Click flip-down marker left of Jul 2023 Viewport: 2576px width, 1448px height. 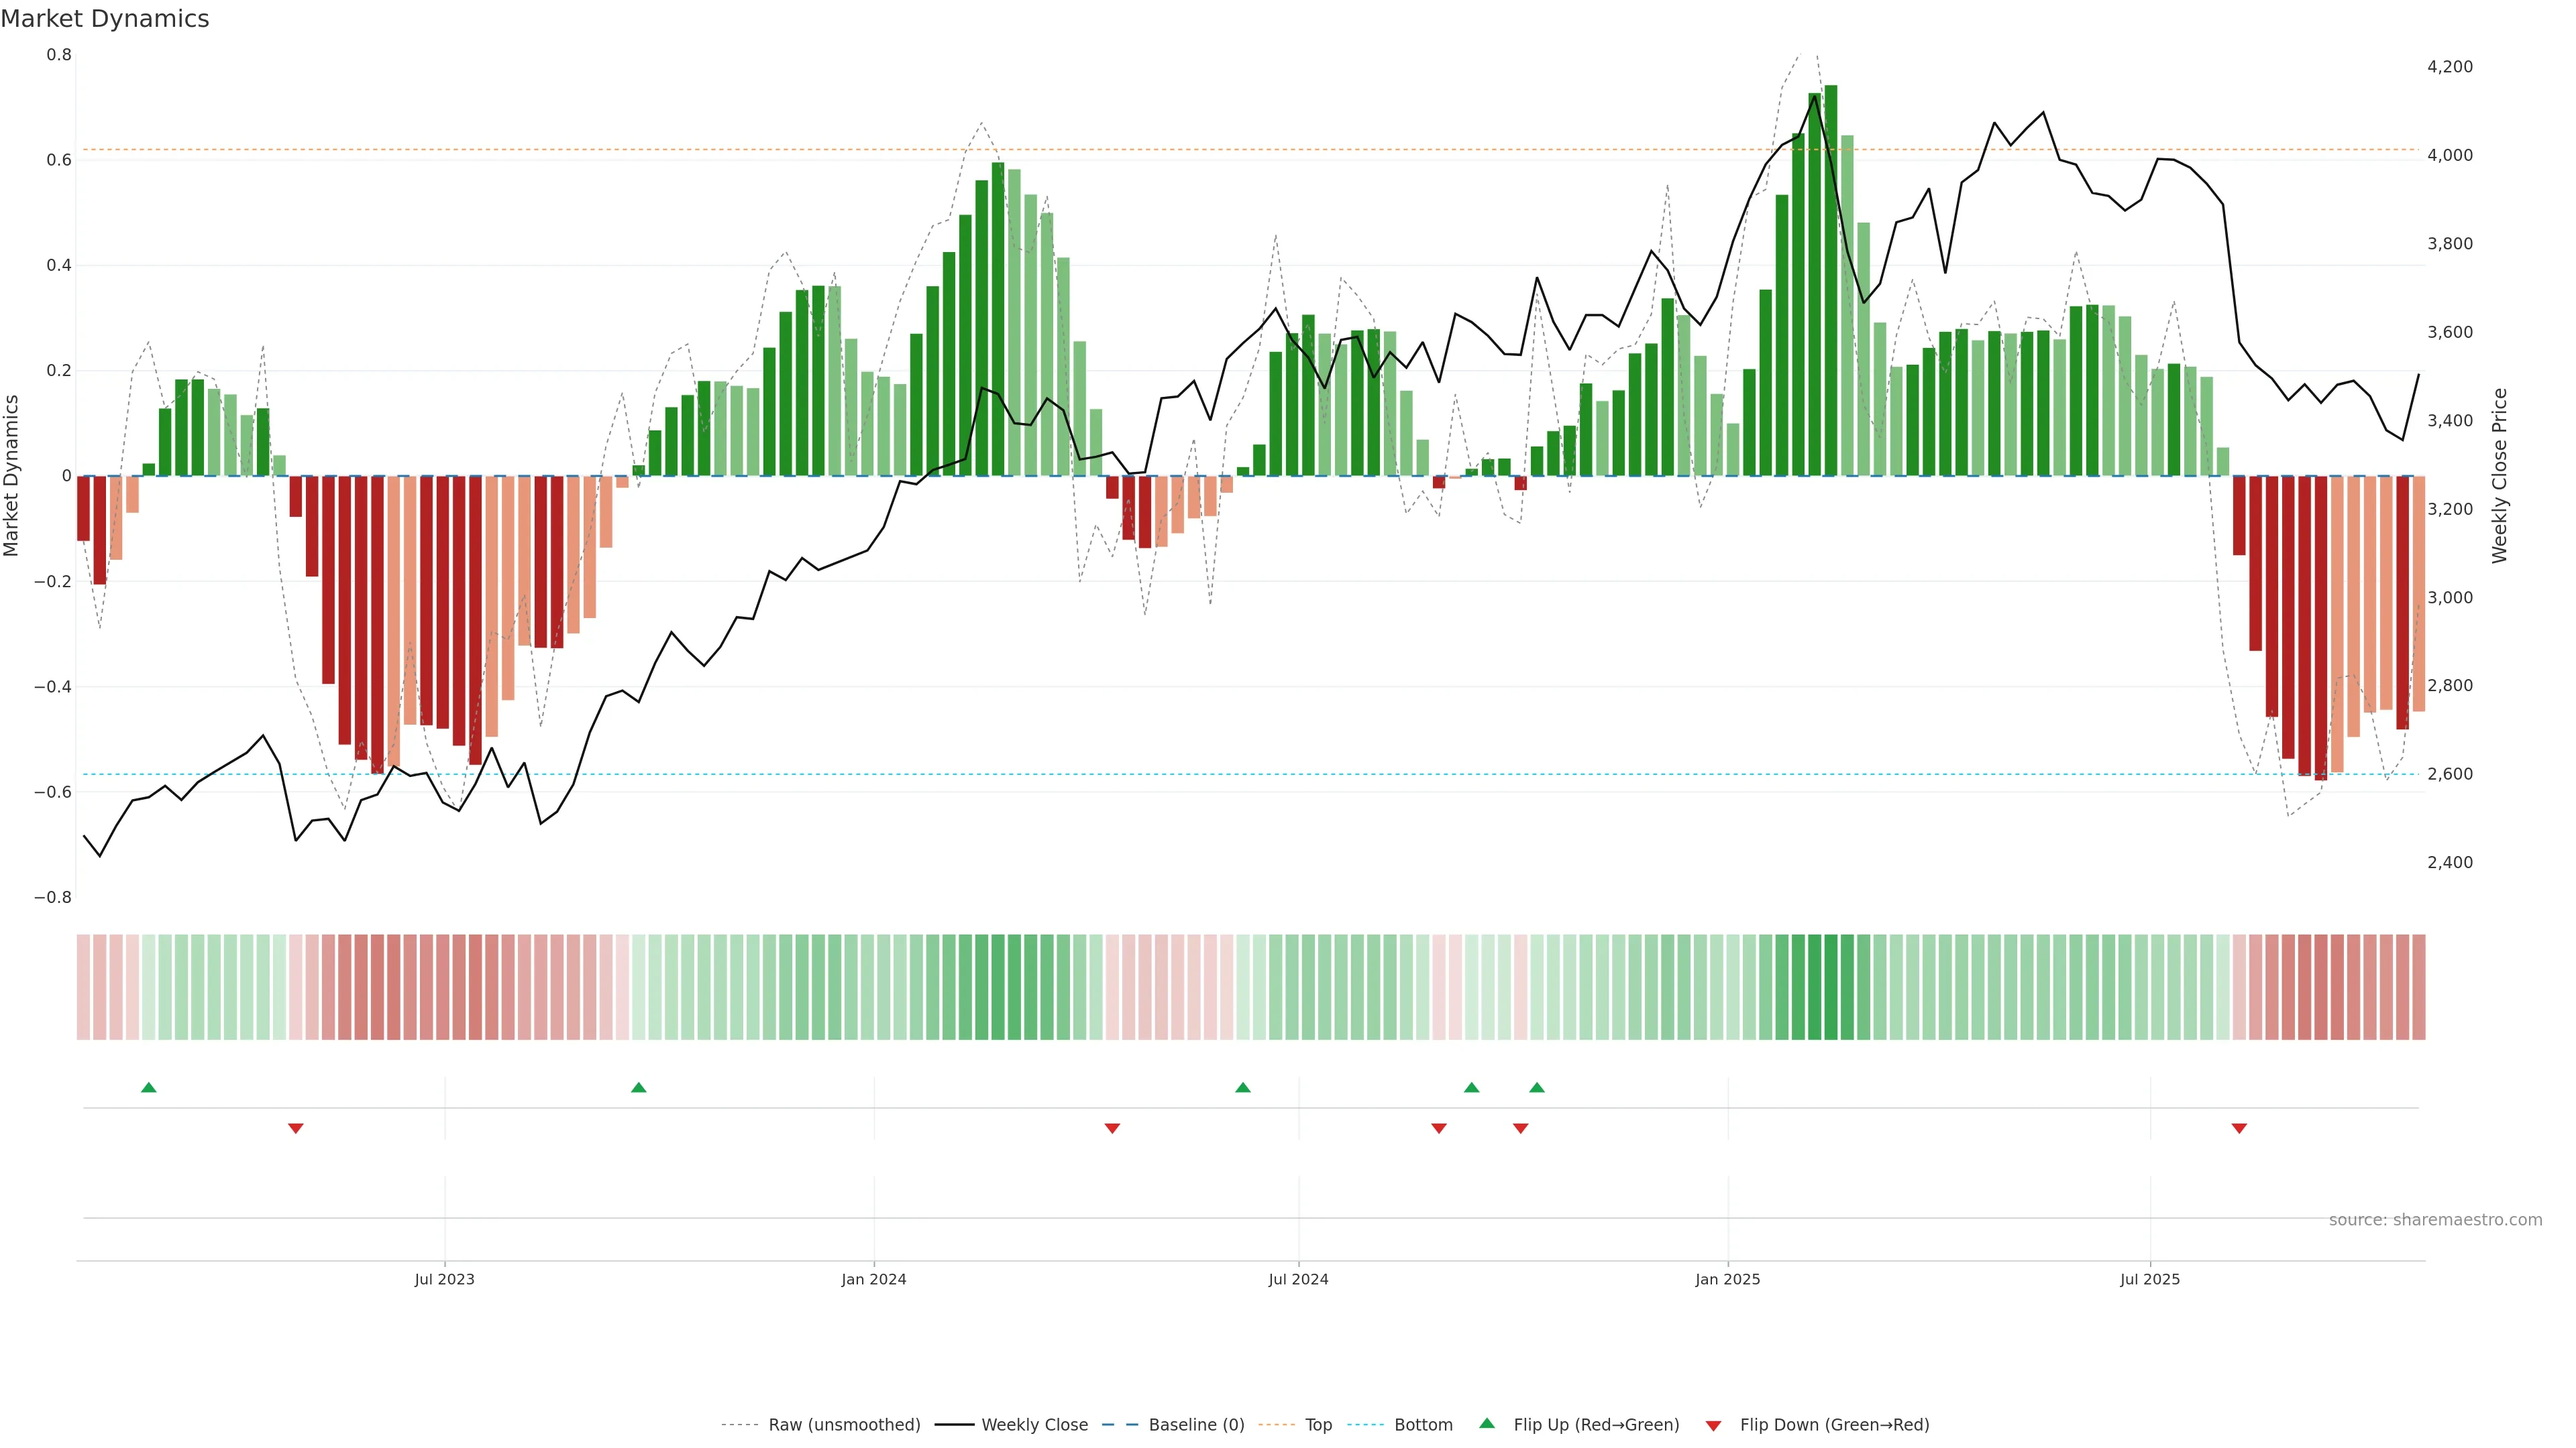point(296,1128)
